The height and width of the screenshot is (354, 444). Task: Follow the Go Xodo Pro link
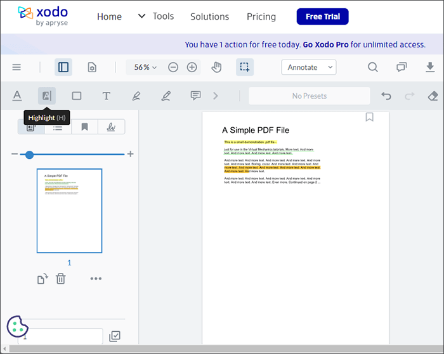point(325,45)
